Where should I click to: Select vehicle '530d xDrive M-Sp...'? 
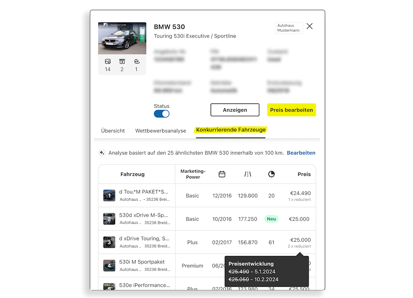pos(143,215)
